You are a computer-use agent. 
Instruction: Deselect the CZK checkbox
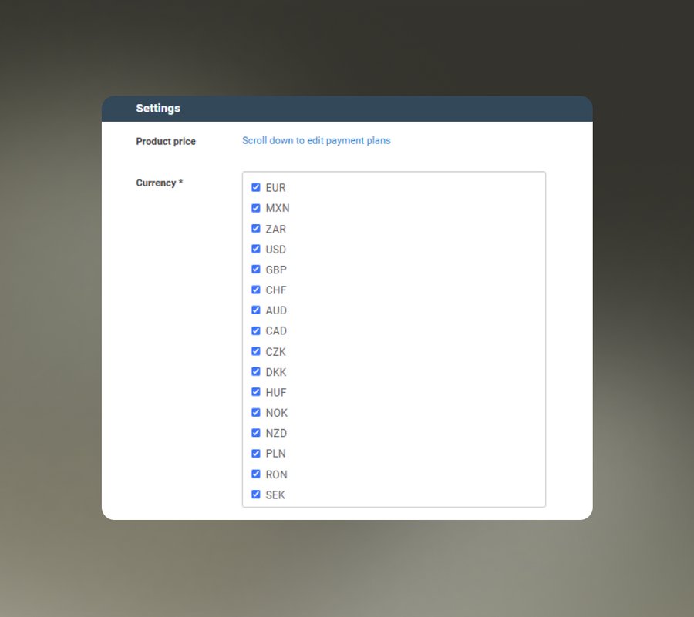[x=256, y=351]
